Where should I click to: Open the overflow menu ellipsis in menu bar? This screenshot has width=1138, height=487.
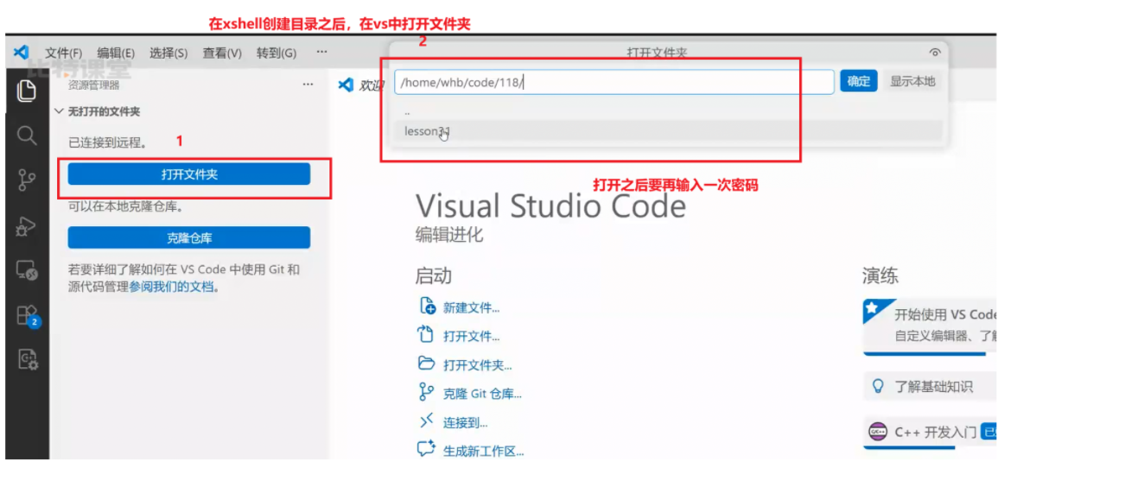tap(321, 52)
